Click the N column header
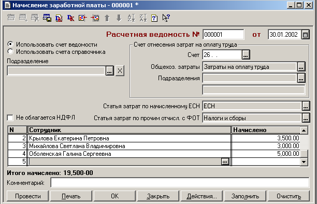Screen dimensions: 317x204 (18, 130)
